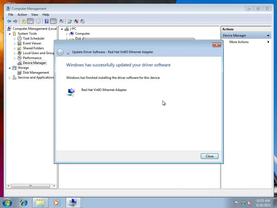Select Shared Folders in the tree
The width and height of the screenshot is (277, 208).
(33, 48)
